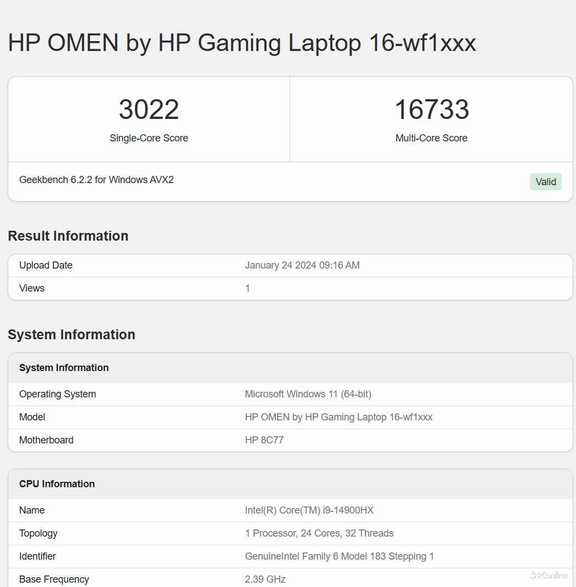This screenshot has height=587, width=576.
Task: Select the Multi-Core Score label
Action: pos(431,138)
